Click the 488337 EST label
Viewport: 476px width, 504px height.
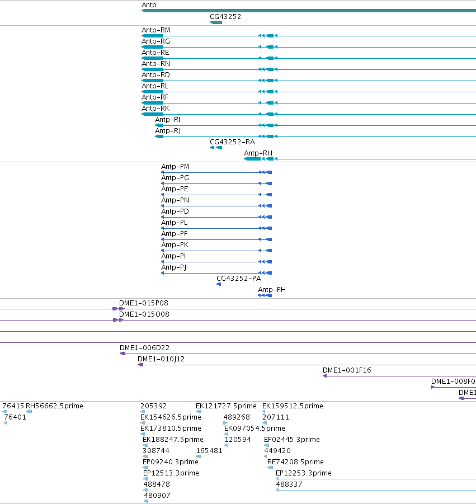[x=289, y=484]
